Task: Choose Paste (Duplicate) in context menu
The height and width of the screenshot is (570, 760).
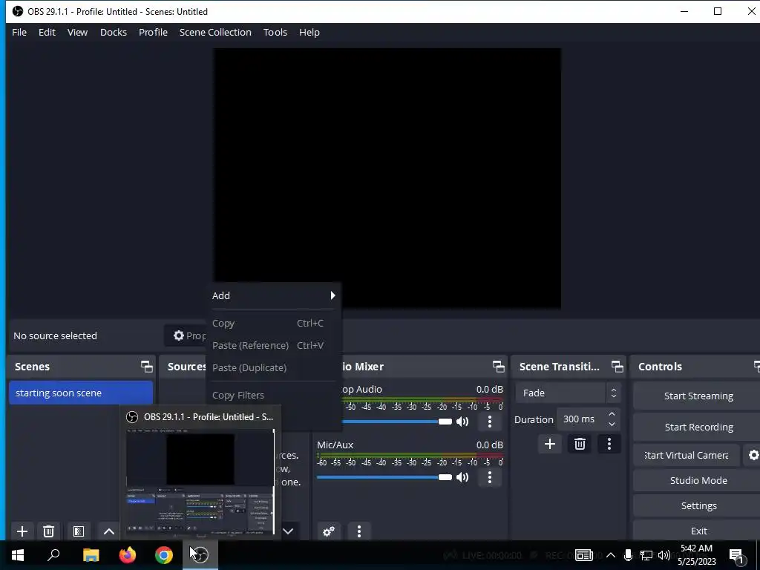Action: (273, 368)
